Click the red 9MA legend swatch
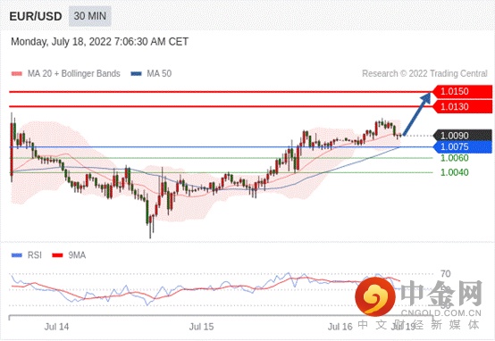495x341 pixels. (57, 255)
